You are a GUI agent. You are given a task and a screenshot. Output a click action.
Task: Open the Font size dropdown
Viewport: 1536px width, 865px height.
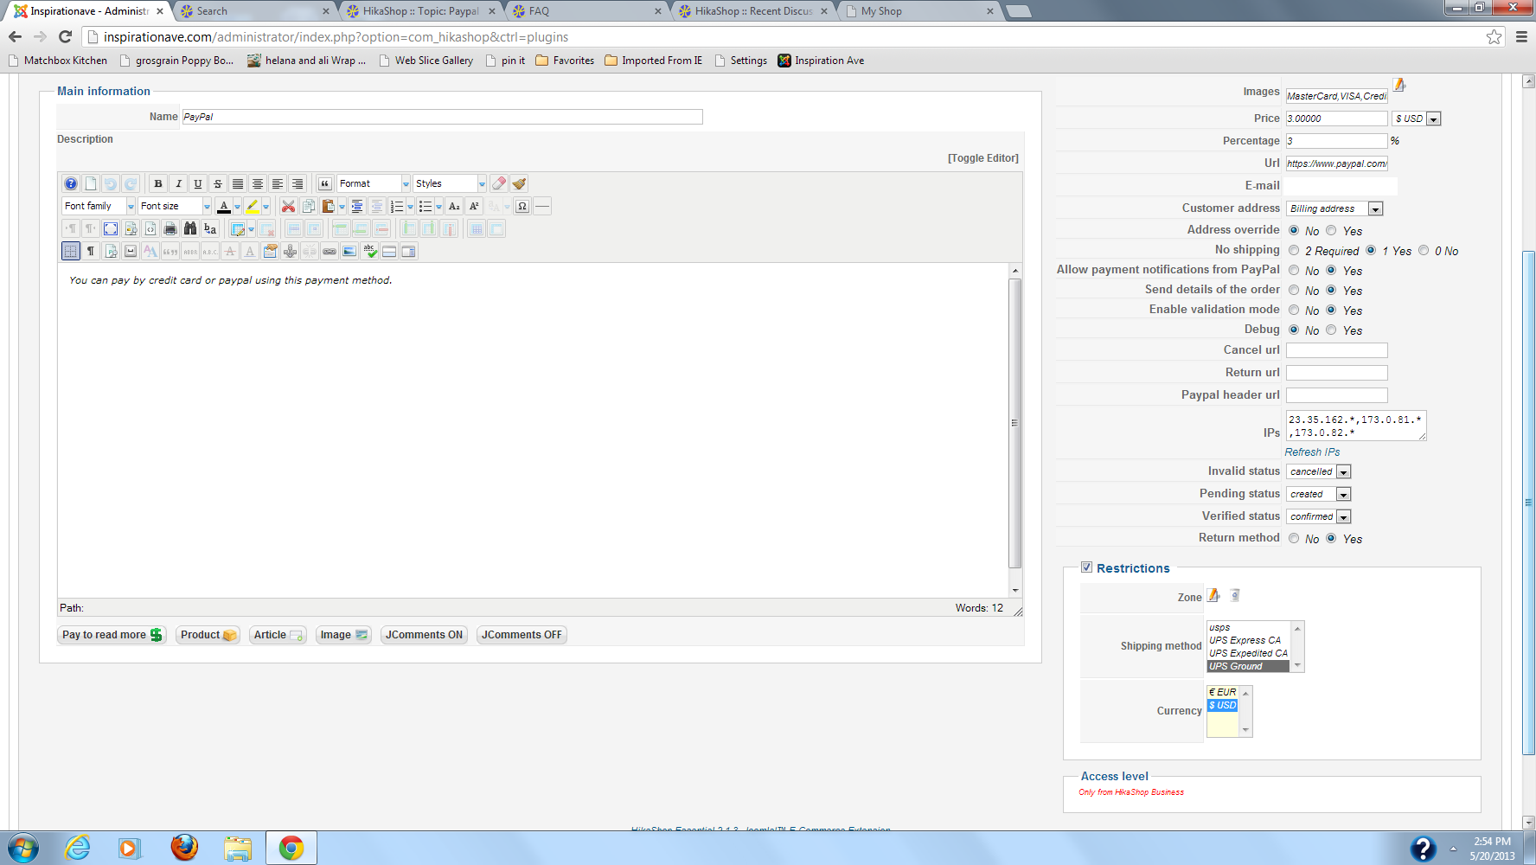click(x=175, y=206)
